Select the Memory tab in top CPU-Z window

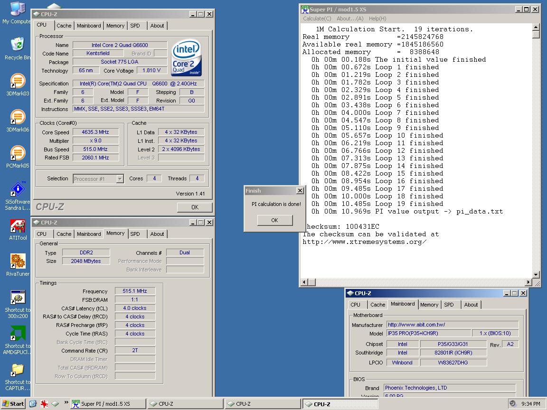click(115, 26)
